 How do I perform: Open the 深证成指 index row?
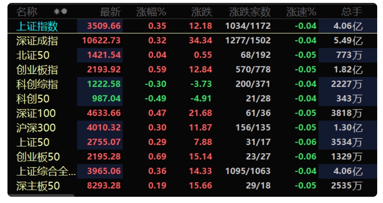point(192,41)
